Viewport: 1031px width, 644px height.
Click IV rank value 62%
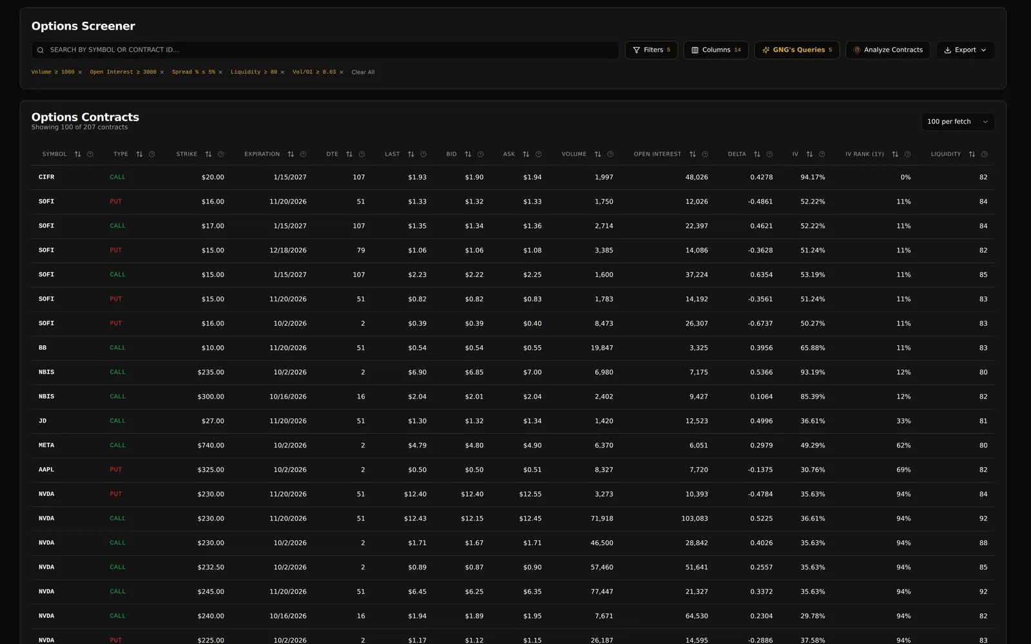[903, 446]
